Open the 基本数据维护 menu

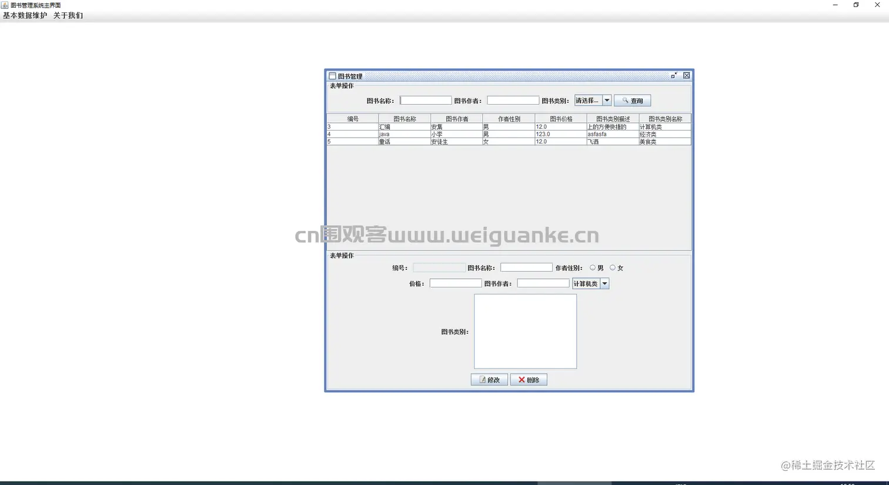coord(25,15)
